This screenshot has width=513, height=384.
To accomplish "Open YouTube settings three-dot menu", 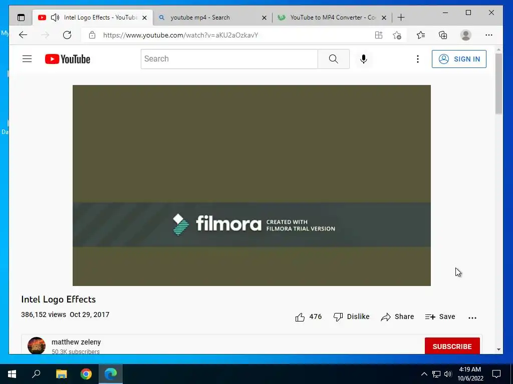I will (417, 59).
